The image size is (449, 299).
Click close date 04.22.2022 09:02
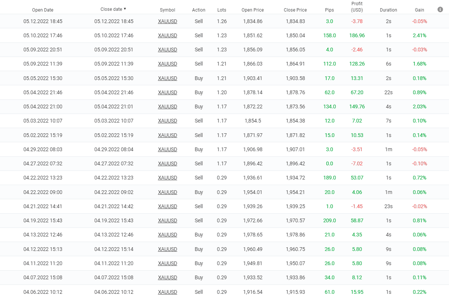pyautogui.click(x=114, y=192)
